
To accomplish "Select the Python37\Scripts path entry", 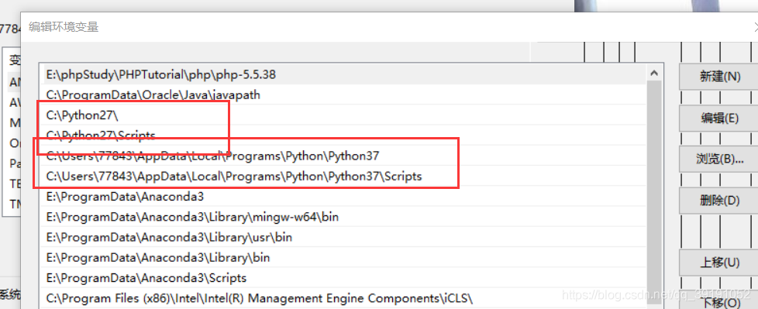I will 343,177.
